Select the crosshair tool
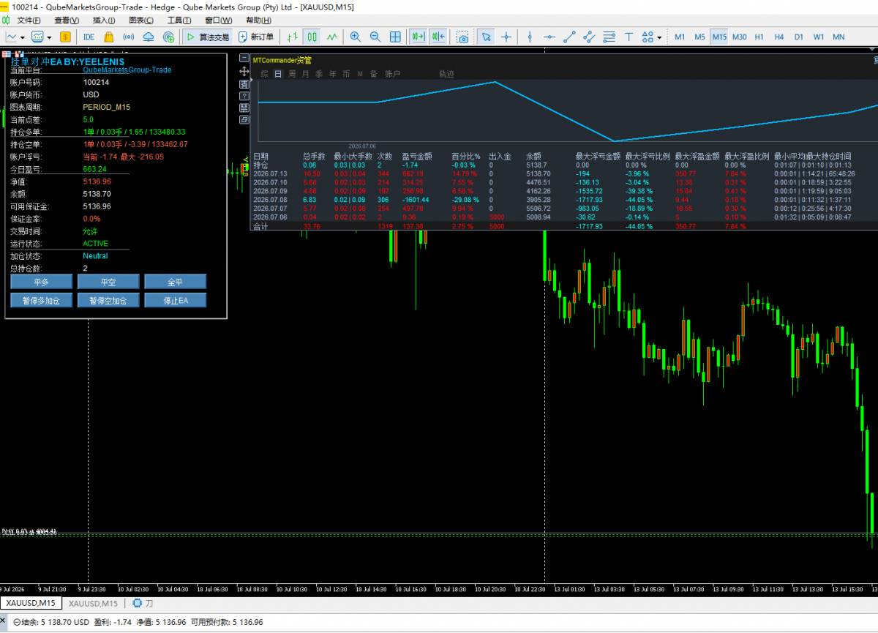Screen dimensions: 878x633 (506, 37)
